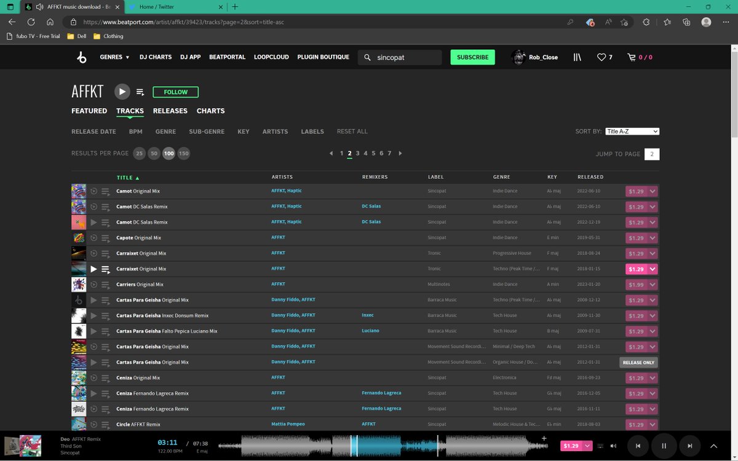Play Cartas Para Geisha Inxec Donsum Remix

coord(93,316)
